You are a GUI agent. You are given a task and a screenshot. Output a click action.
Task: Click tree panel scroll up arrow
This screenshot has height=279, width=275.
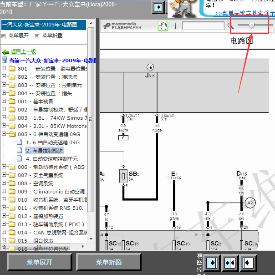click(x=91, y=23)
